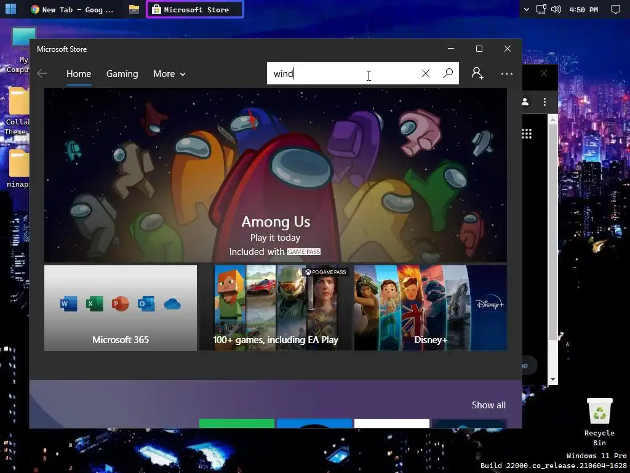Click the Store back arrow button
Image resolution: width=630 pixels, height=473 pixels.
pos(42,74)
